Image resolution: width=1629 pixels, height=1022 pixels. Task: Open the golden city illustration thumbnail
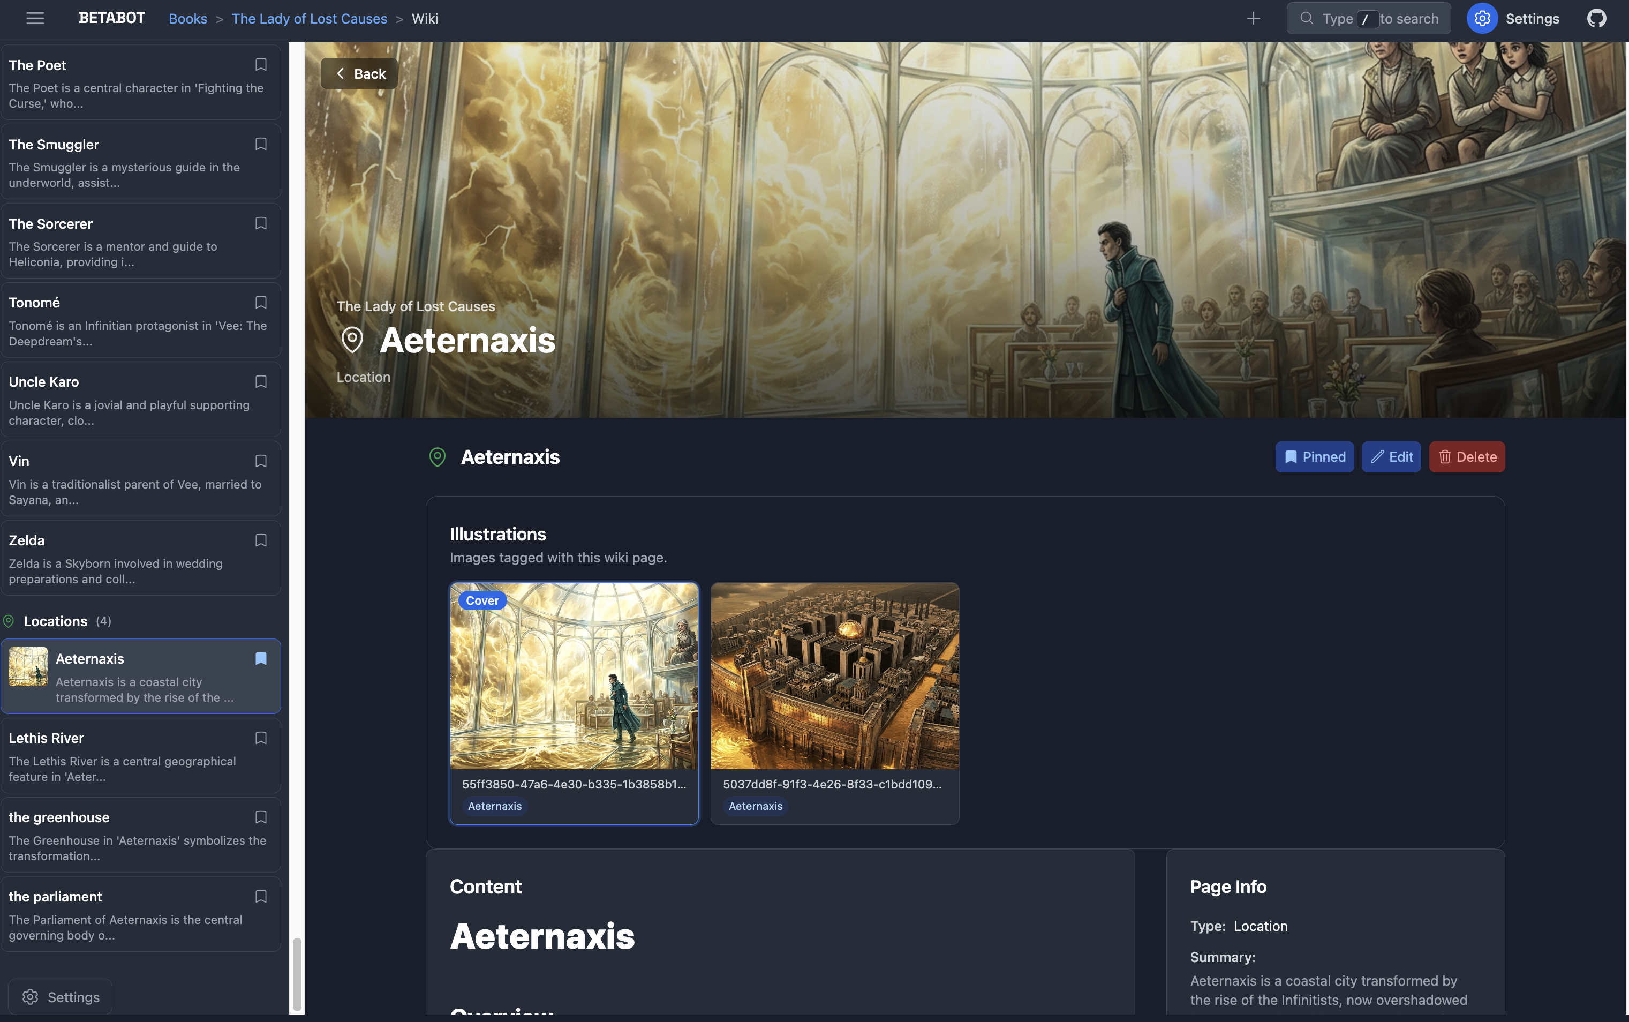835,676
